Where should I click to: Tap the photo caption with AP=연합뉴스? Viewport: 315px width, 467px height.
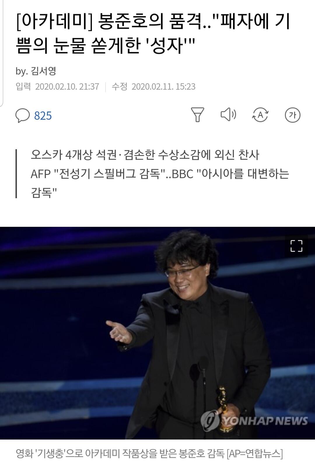[149, 454]
